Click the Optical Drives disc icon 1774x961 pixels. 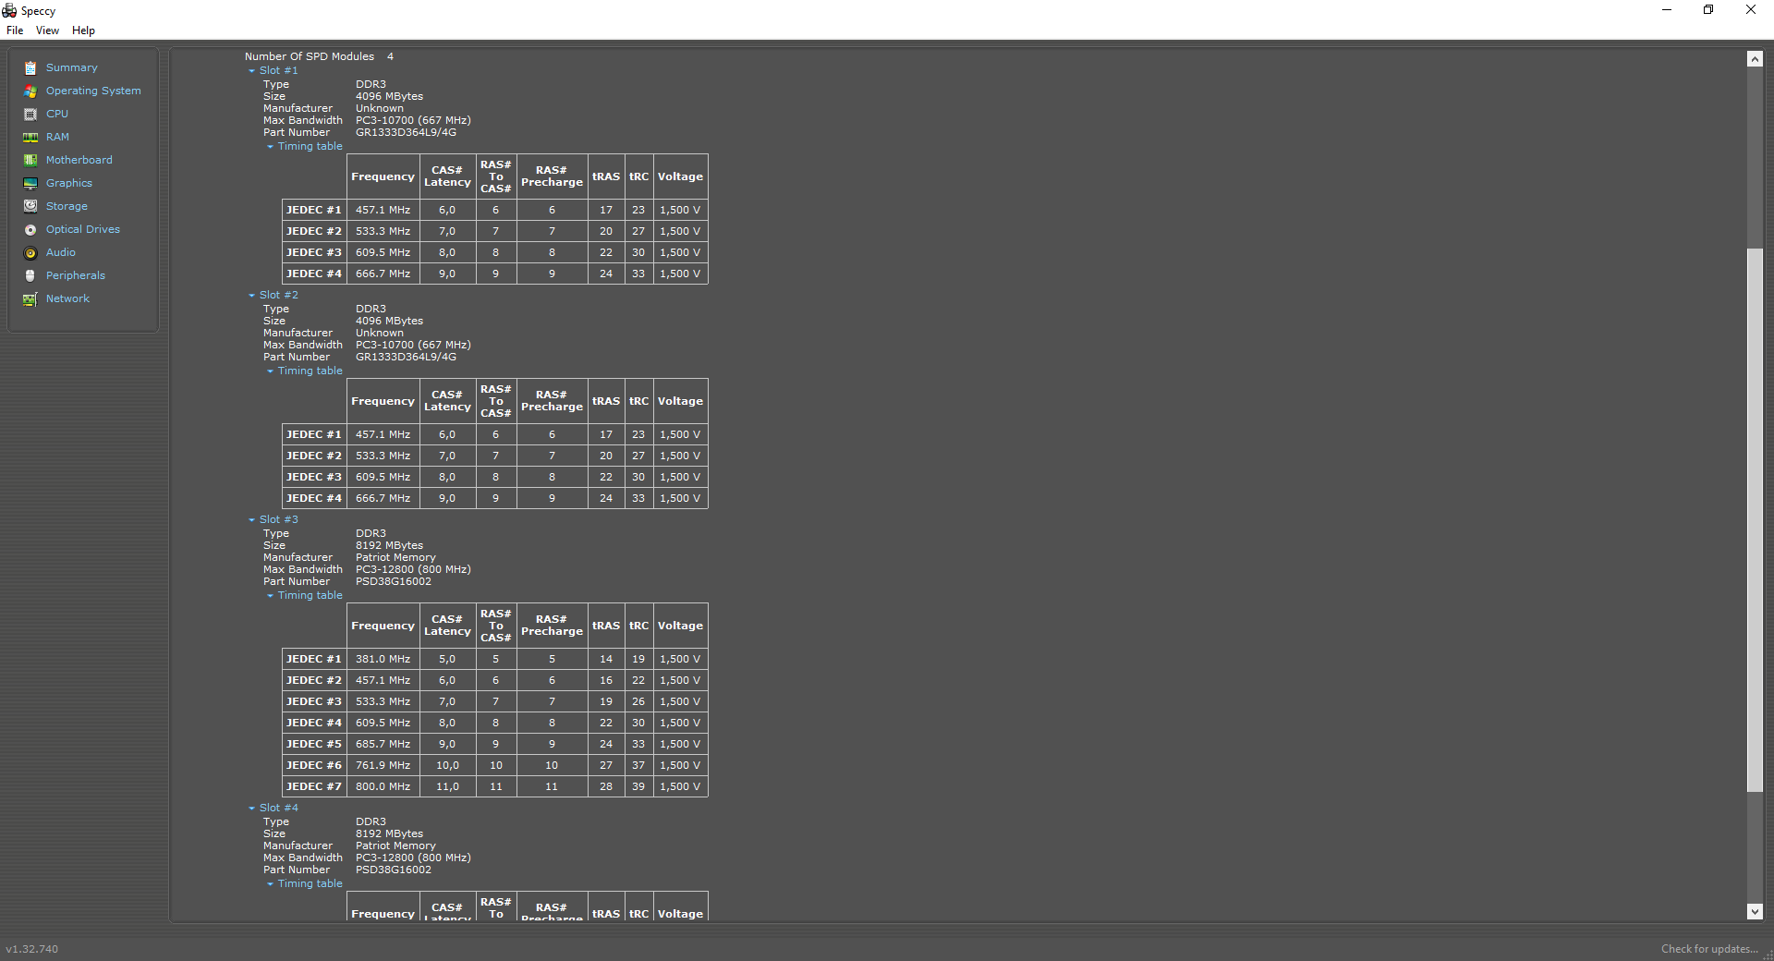[x=30, y=229]
